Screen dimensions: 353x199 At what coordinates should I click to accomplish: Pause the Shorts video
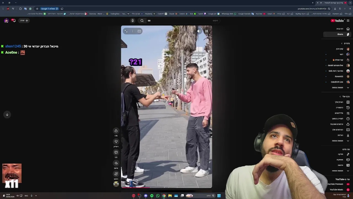pyautogui.click(x=206, y=31)
